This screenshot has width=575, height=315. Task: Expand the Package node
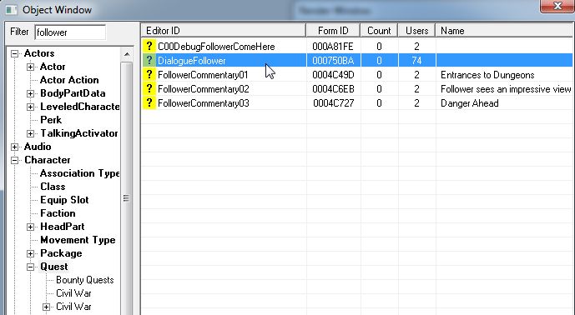pos(30,254)
